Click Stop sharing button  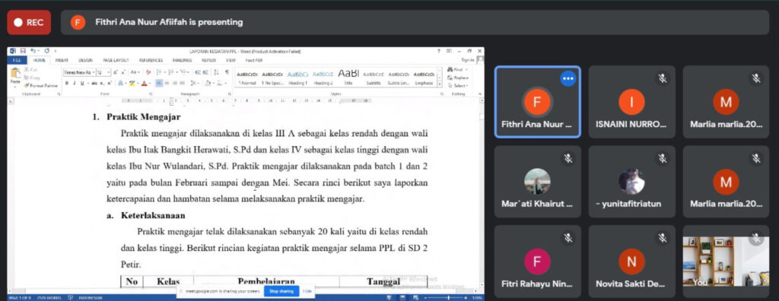pos(281,291)
